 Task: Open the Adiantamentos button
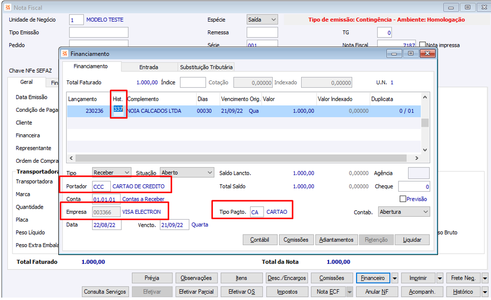coord(336,240)
